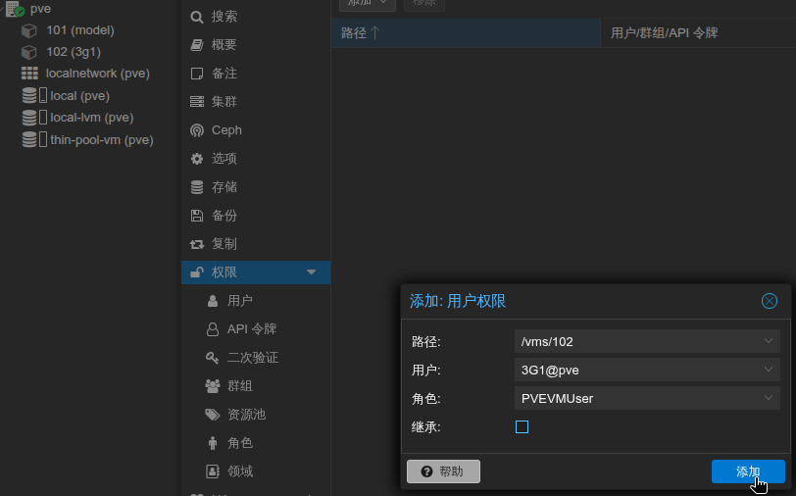Viewport: 796px width, 496px height.
Task: Click the replication arrows icon
Action: [x=197, y=244]
